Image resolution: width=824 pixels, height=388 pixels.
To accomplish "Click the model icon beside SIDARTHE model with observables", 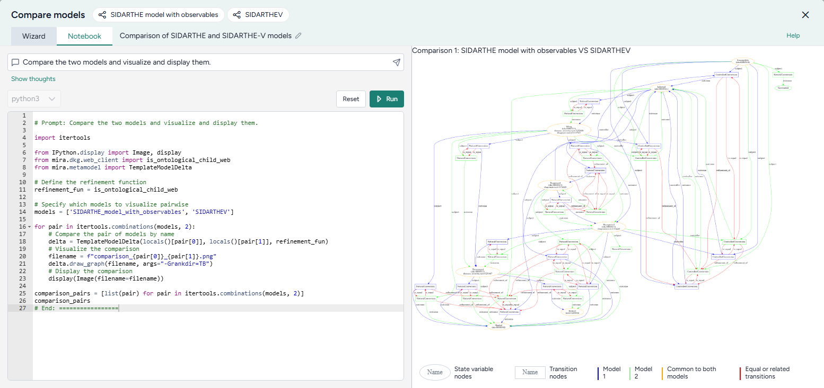I will click(x=102, y=15).
